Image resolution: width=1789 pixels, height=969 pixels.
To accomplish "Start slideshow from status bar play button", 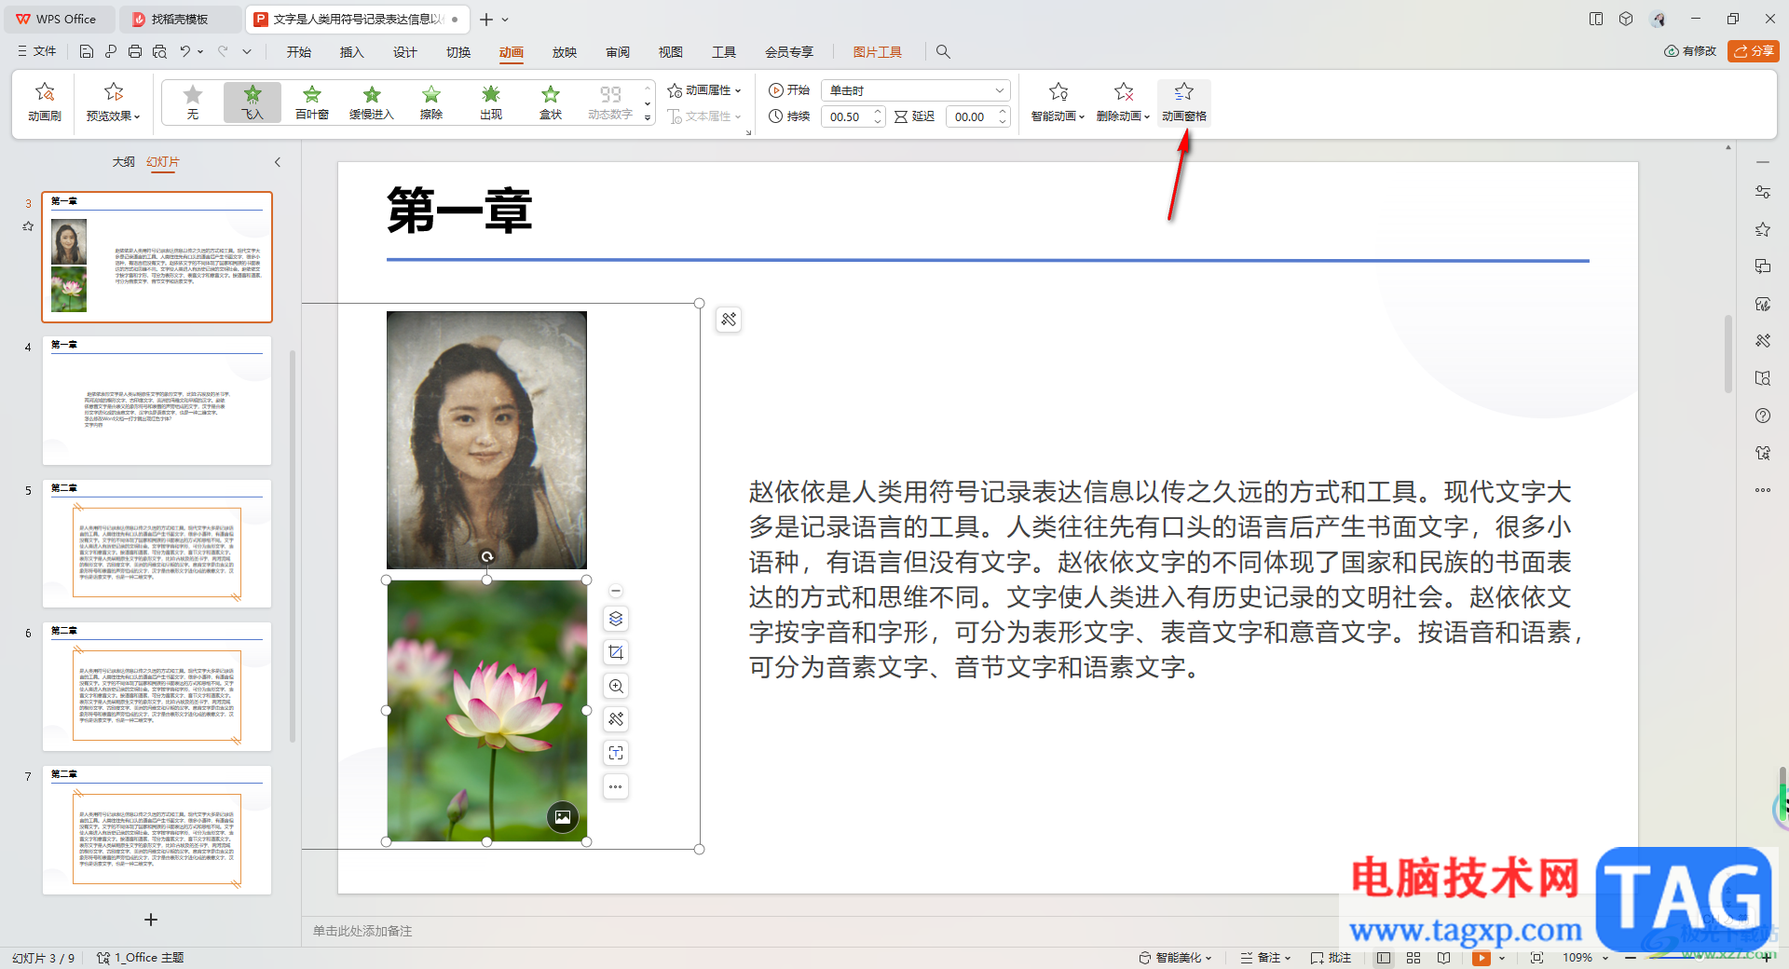I will 1482,958.
